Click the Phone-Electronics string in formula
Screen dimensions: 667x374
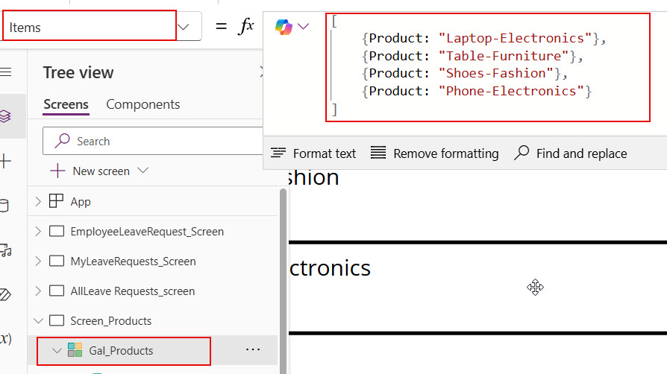click(x=511, y=91)
